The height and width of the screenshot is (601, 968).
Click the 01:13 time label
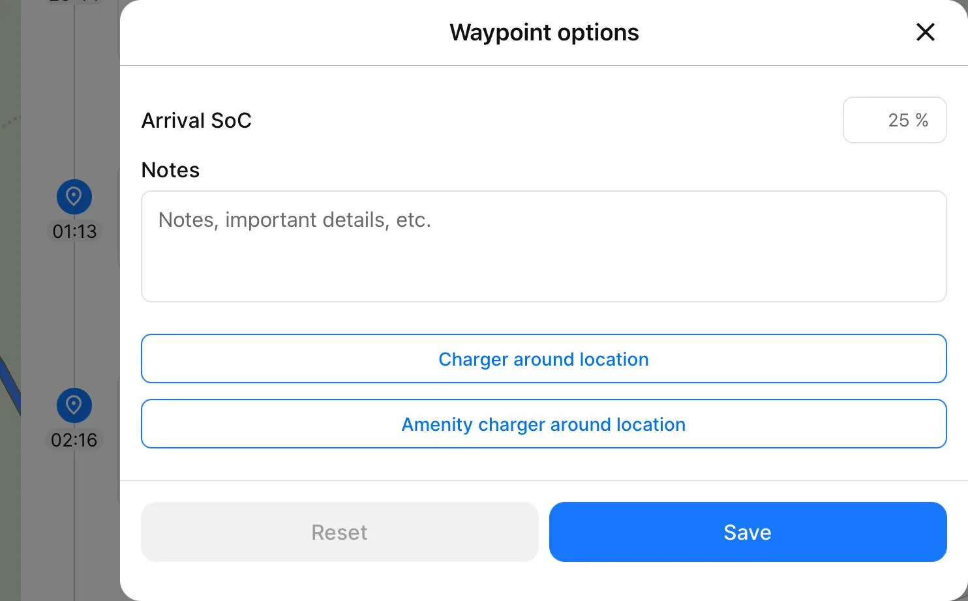74,231
